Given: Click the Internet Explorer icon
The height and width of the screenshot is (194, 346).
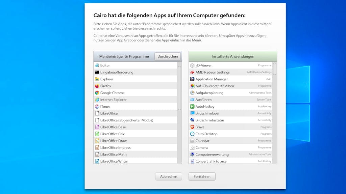Looking at the screenshot, I should point(97,100).
